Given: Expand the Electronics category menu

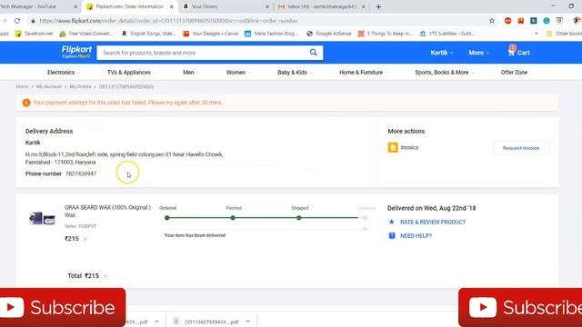Looking at the screenshot, I should (64, 73).
